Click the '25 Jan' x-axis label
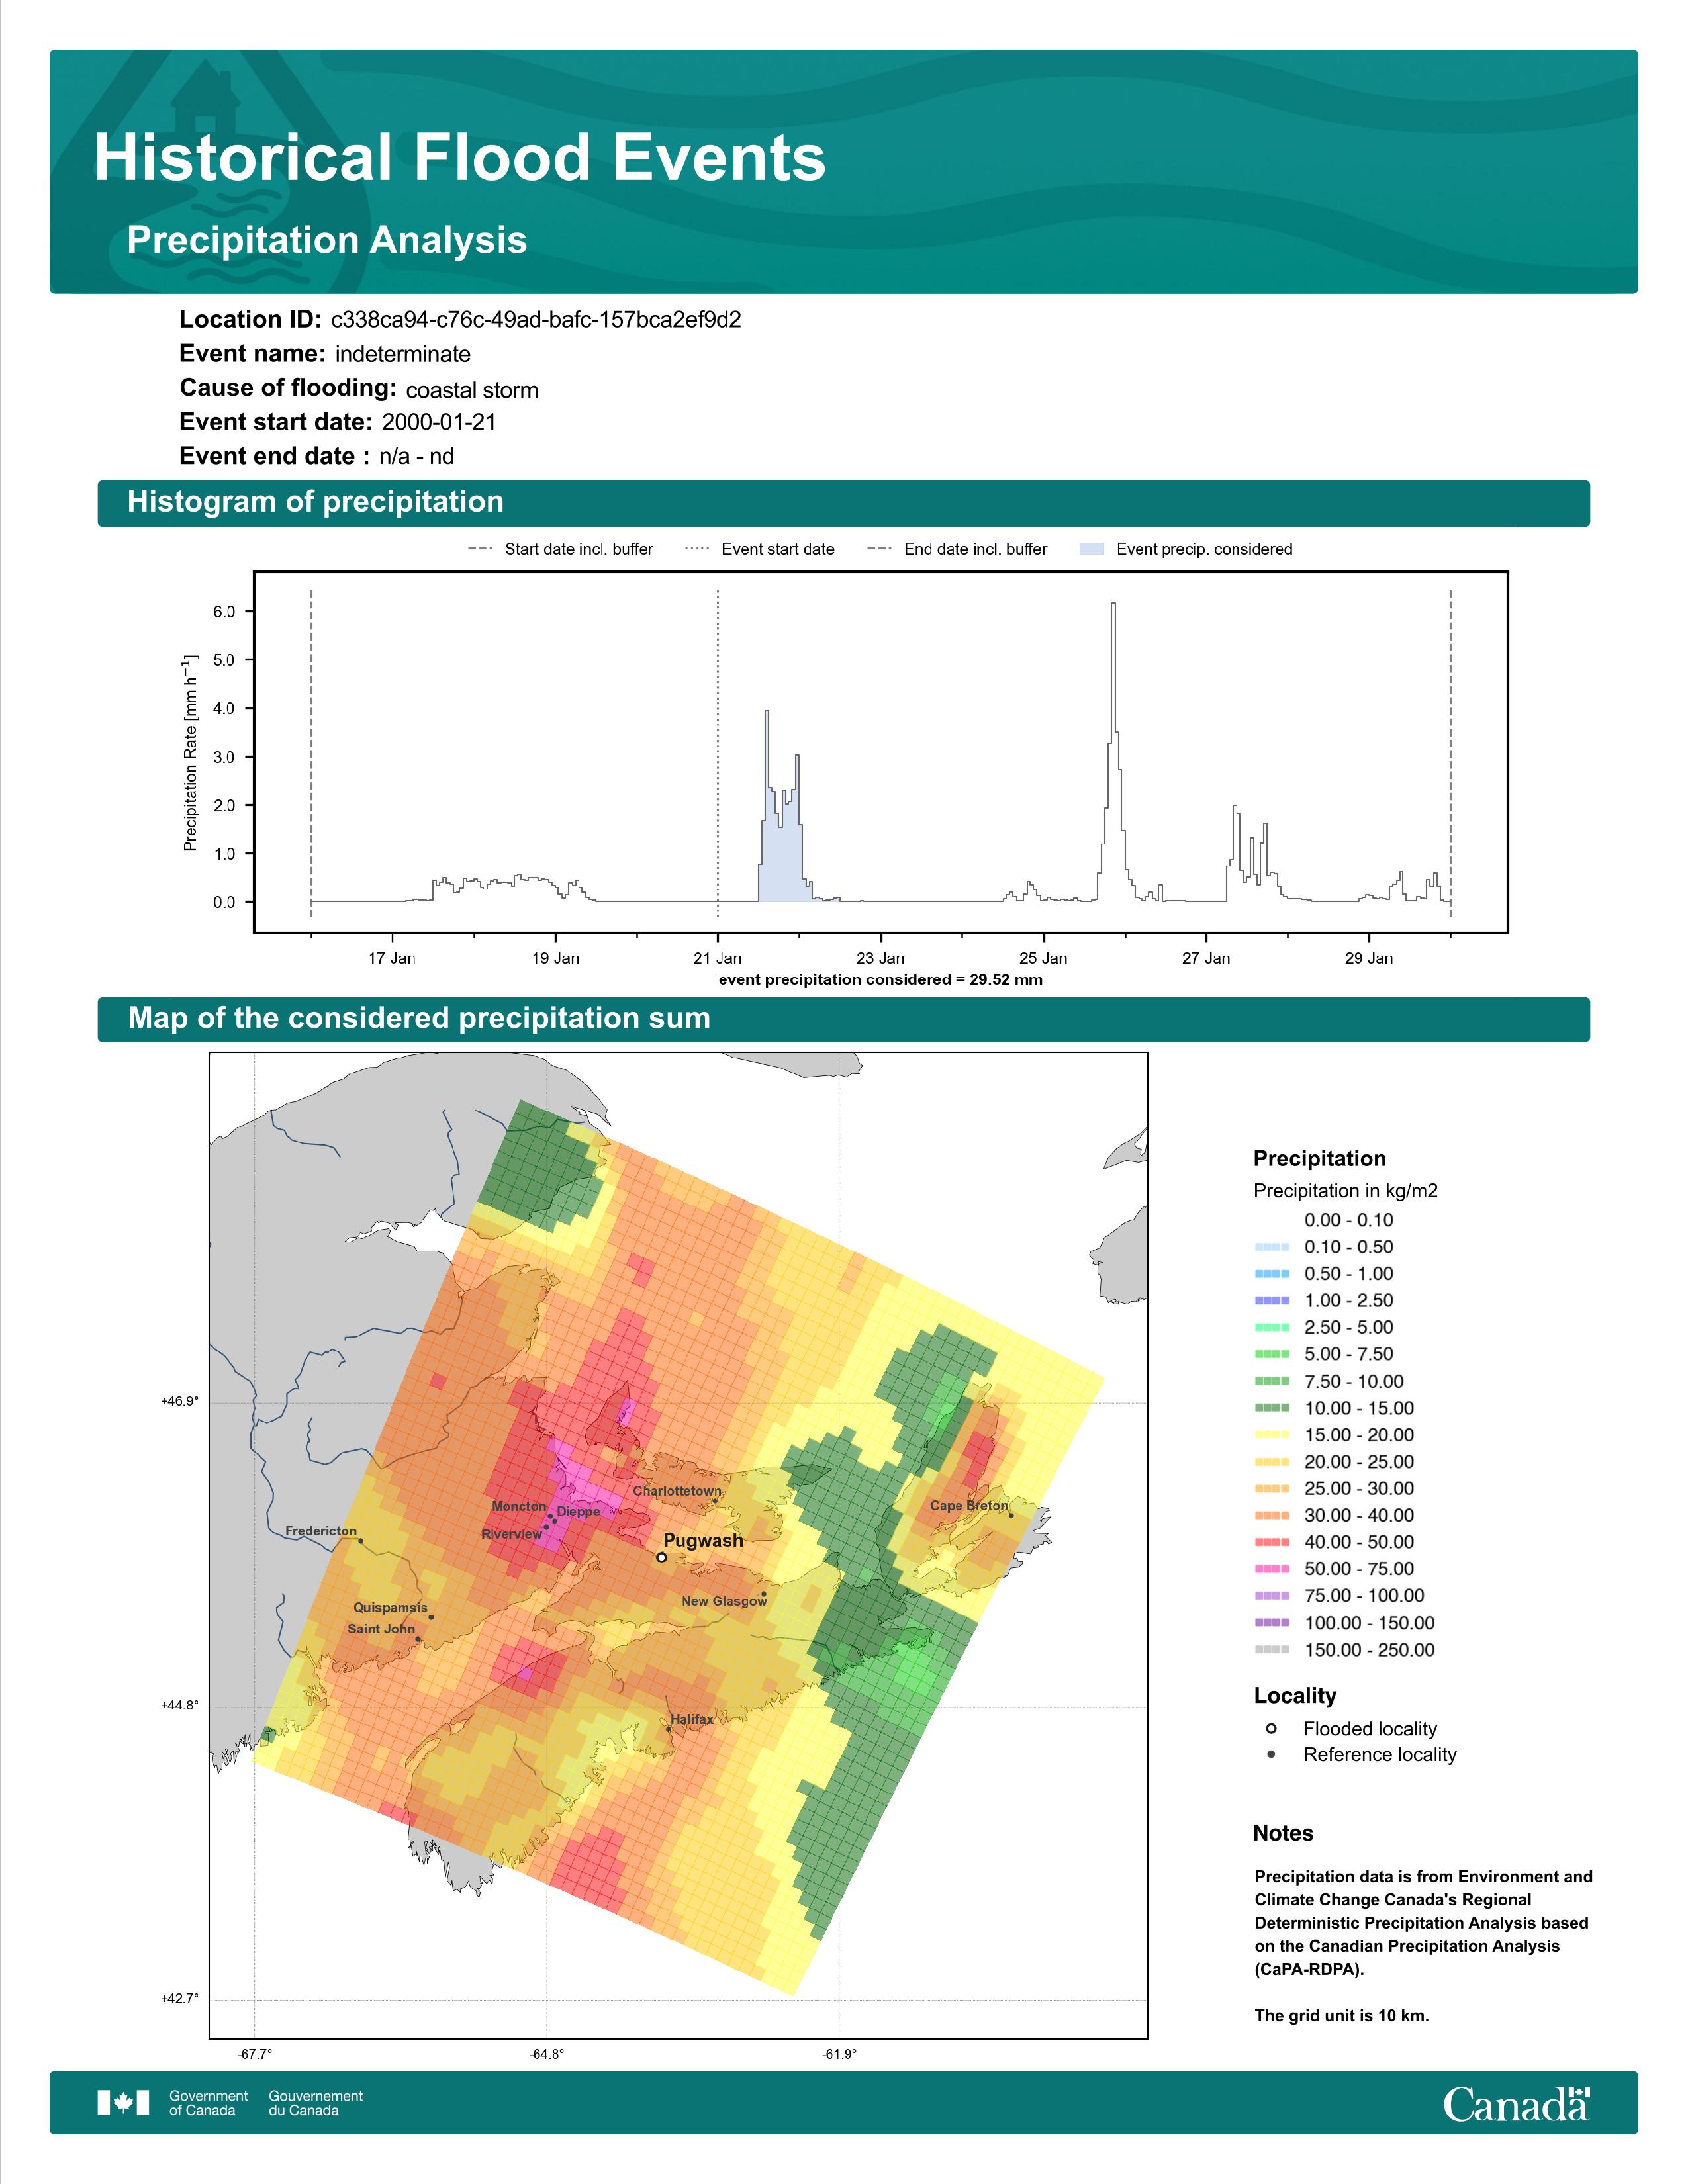1688x2184 pixels. pyautogui.click(x=1043, y=958)
